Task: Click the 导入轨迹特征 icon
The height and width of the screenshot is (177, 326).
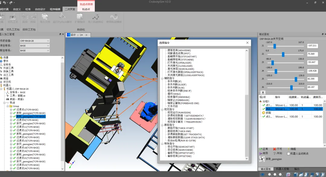Action: tap(95, 17)
